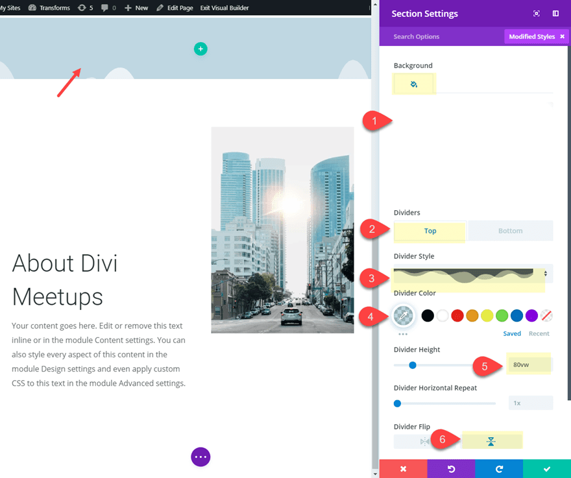
Task: Expand more saved colors via ellipsis dots
Action: pyautogui.click(x=403, y=332)
